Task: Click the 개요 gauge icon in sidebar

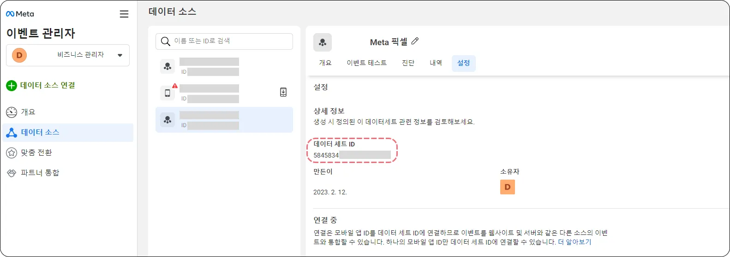Action: (12, 112)
